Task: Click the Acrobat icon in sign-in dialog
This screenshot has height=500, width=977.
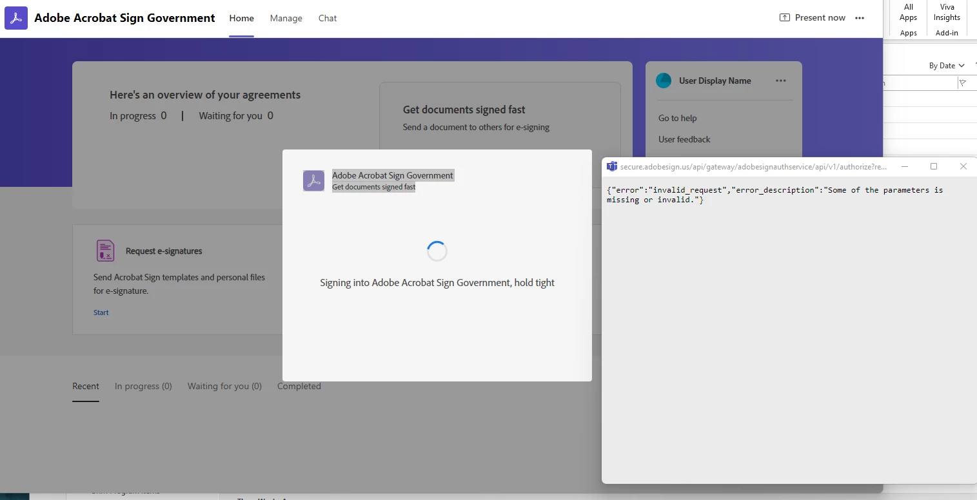Action: tap(313, 181)
